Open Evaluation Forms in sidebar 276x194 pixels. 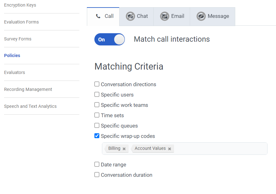pos(21,22)
